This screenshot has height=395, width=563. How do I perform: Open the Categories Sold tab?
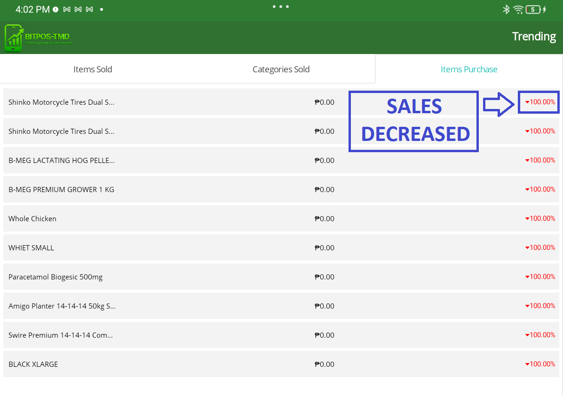pyautogui.click(x=281, y=70)
